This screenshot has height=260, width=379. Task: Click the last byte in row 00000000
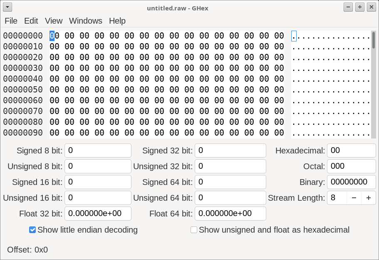coord(279,36)
